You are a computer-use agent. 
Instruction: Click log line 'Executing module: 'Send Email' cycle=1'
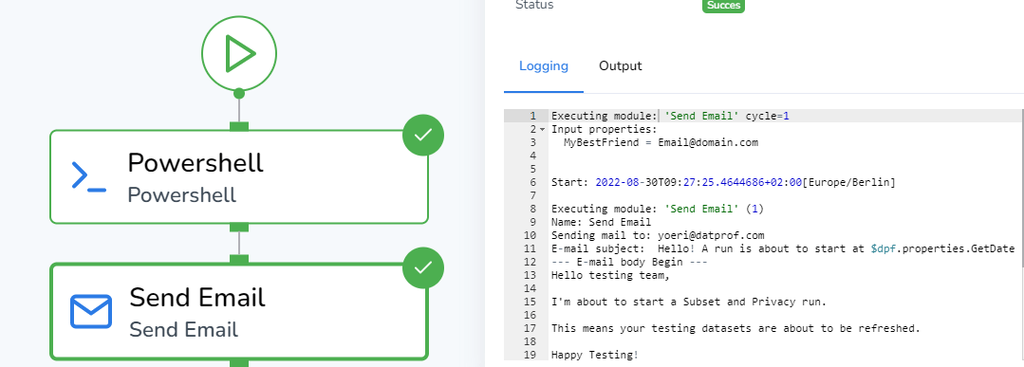pyautogui.click(x=671, y=116)
